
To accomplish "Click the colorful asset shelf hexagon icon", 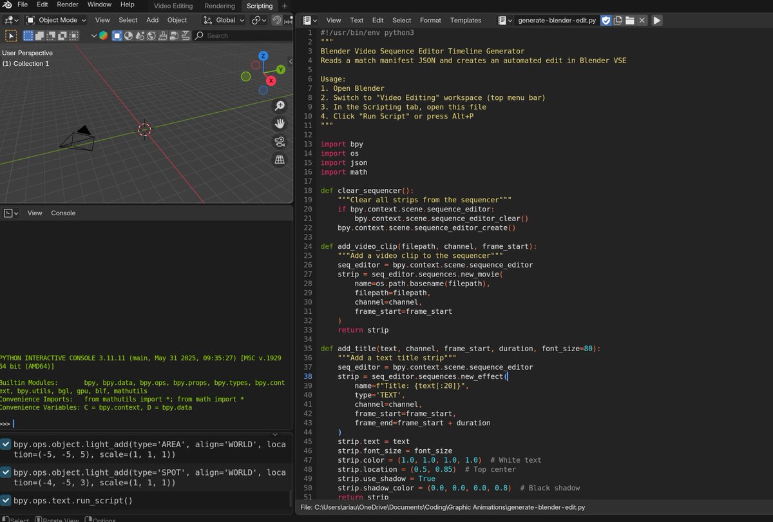I will click(x=103, y=36).
